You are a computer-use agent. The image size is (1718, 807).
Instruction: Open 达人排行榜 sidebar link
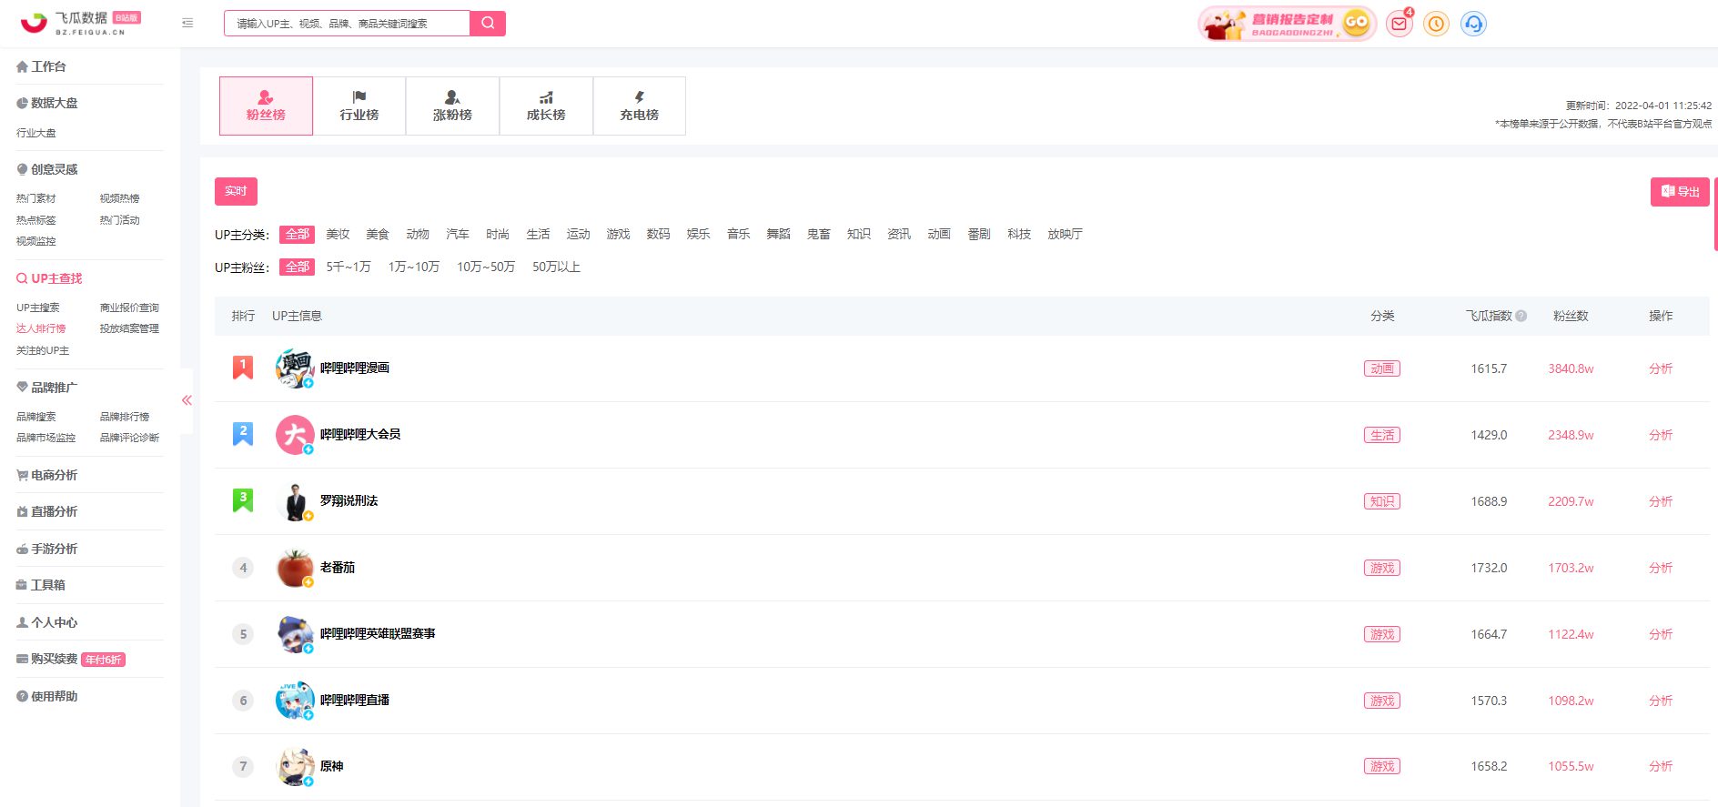click(x=41, y=328)
